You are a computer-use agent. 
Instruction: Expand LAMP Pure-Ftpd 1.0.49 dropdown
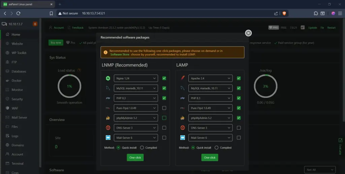tap(210, 108)
